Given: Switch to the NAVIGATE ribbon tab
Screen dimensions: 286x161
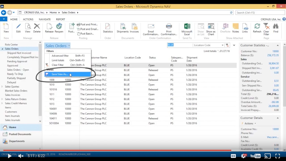Looking at the screenshot, I should [45, 19].
